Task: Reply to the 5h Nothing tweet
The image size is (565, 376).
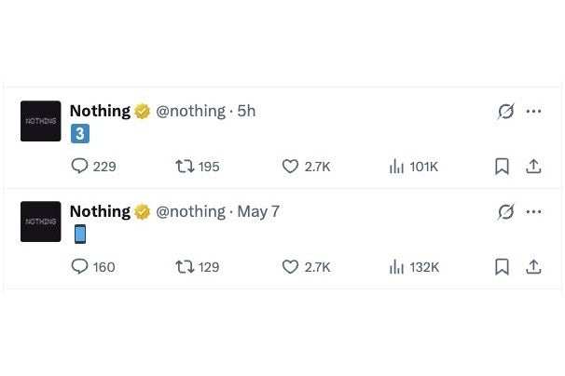Action: (80, 167)
